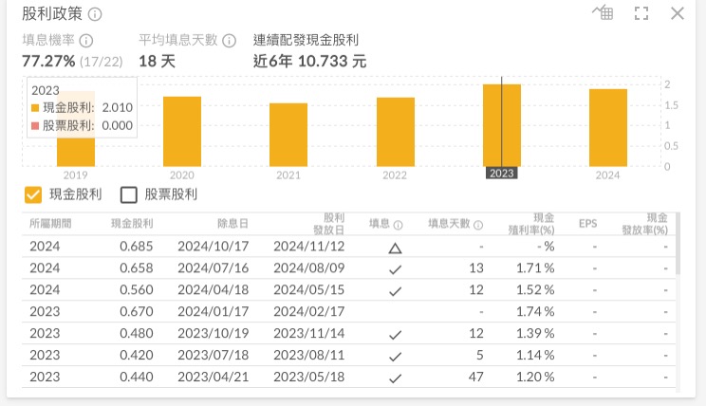Image resolution: width=706 pixels, height=406 pixels.
Task: Open info tooltip for 填息機率
Action: [86, 41]
